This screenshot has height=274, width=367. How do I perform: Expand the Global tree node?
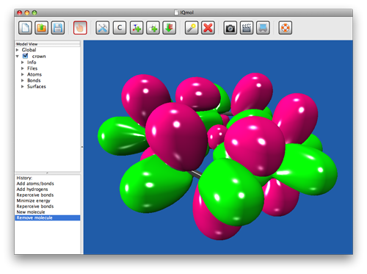18,50
